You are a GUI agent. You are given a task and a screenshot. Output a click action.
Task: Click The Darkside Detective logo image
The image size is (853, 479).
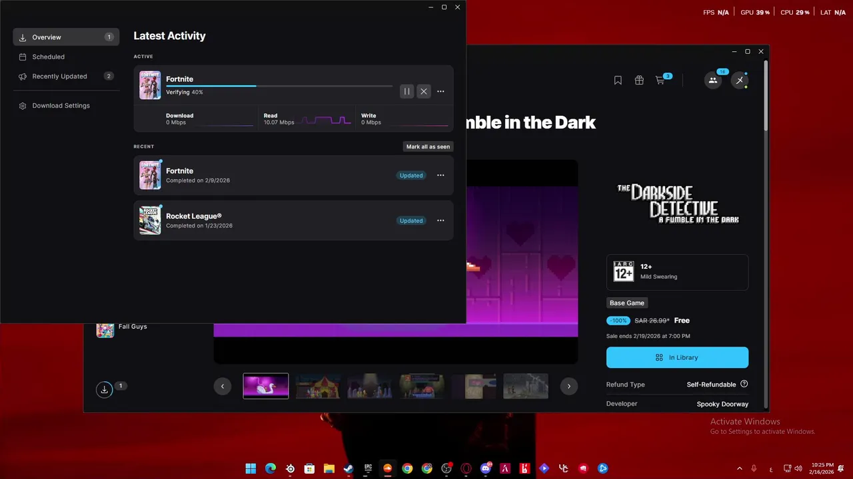[678, 203]
